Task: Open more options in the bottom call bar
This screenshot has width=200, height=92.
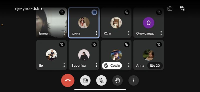Action: 133,81
